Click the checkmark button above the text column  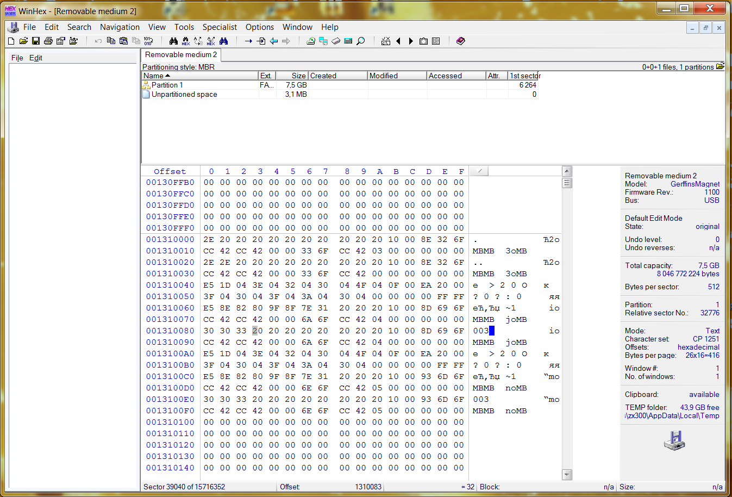(479, 171)
